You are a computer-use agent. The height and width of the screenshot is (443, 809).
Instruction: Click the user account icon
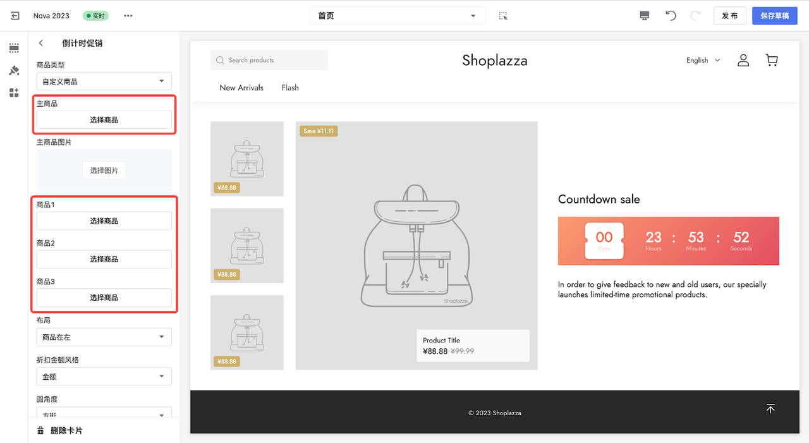click(x=743, y=60)
